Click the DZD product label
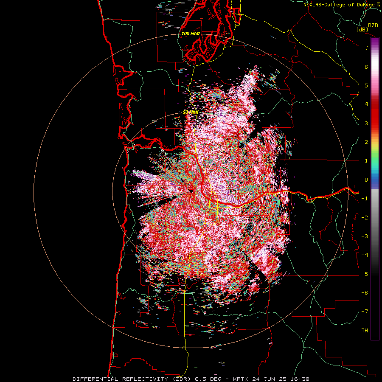The height and width of the screenshot is (382, 382). click(x=373, y=25)
